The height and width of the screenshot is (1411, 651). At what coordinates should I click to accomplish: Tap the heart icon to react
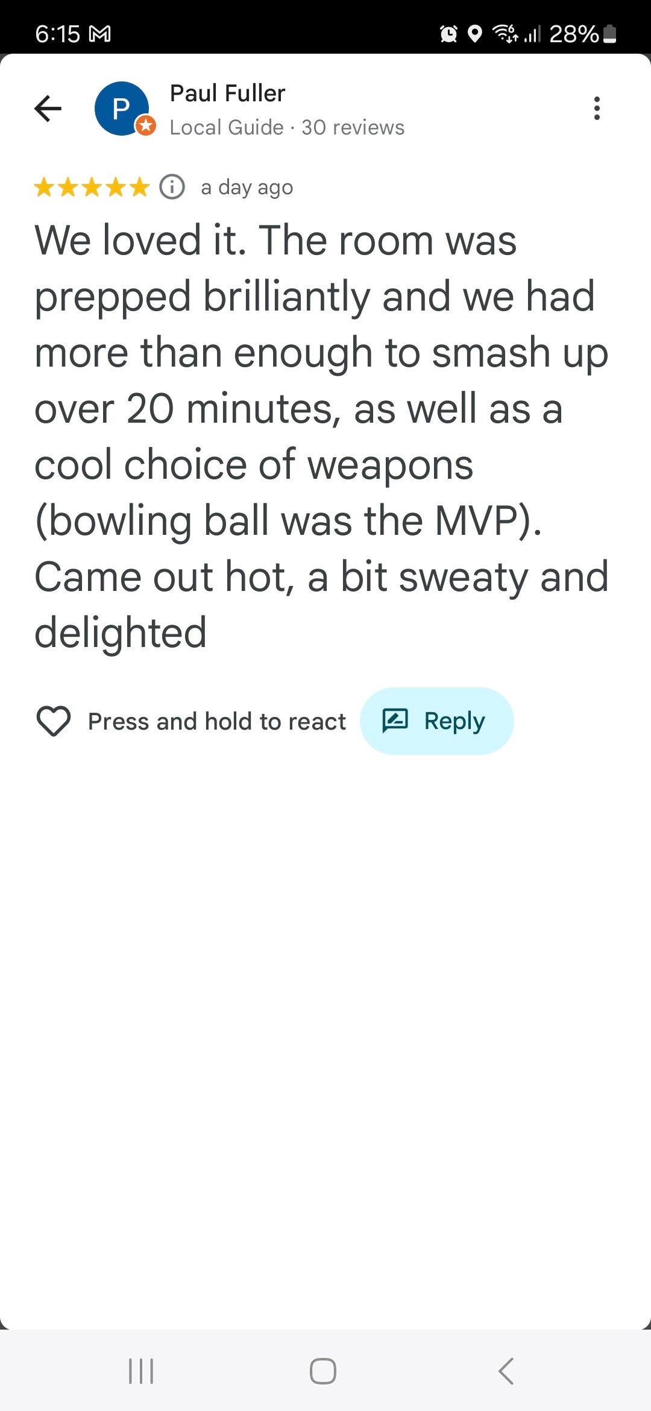pyautogui.click(x=54, y=721)
